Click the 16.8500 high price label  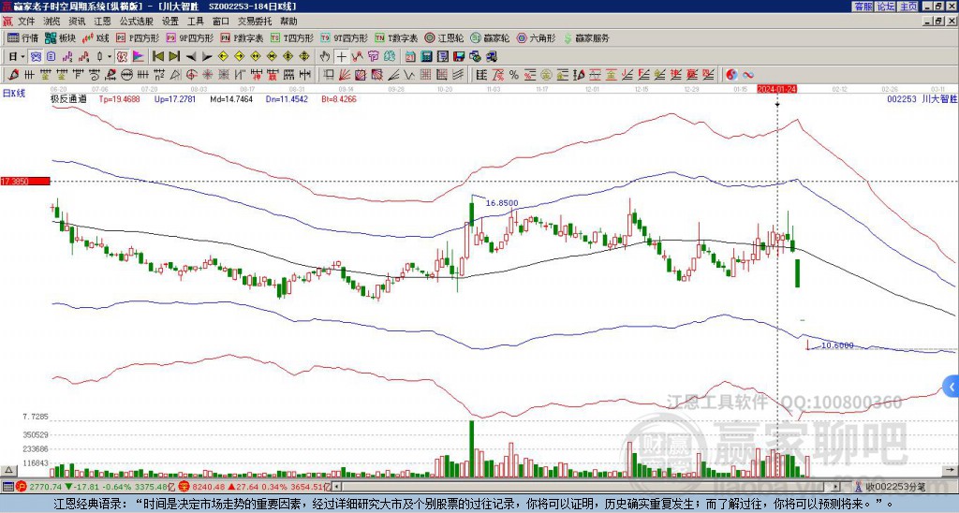tap(502, 203)
